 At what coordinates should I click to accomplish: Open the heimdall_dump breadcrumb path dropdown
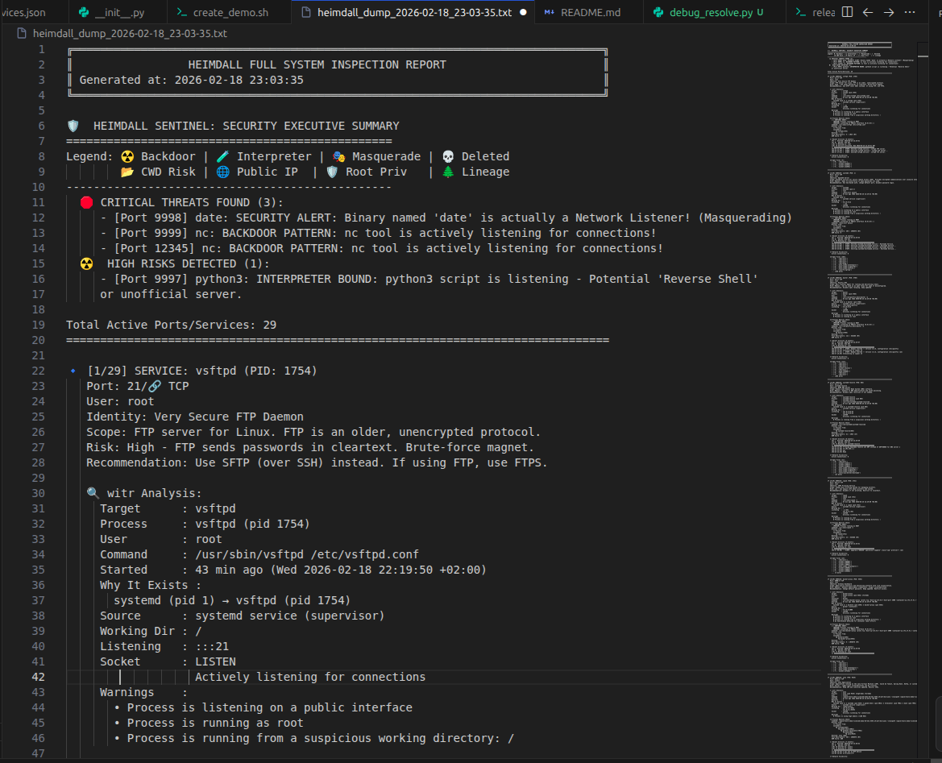[x=129, y=33]
